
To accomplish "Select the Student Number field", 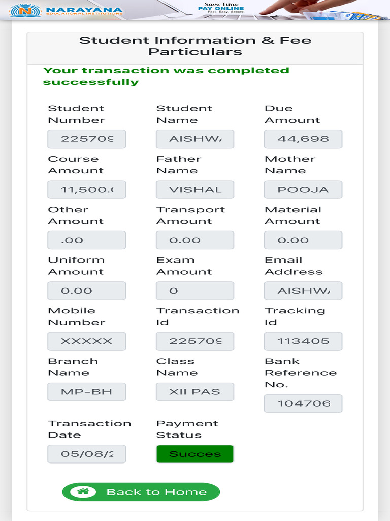I will (86, 139).
